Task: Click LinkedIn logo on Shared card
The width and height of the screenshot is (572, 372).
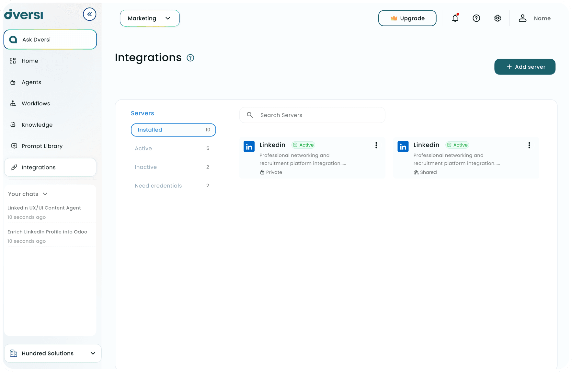Action: pyautogui.click(x=403, y=147)
